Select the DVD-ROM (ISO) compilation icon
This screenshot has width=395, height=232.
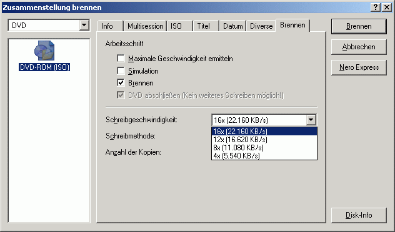point(44,56)
